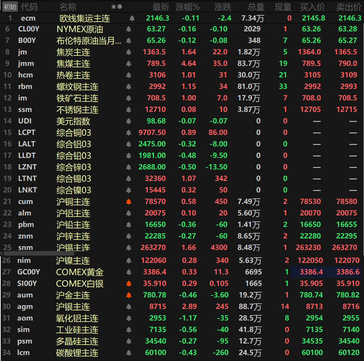This screenshot has height=361, width=364.
Task: Set alert bell for 螺纹钢主连
Action: 129,87
